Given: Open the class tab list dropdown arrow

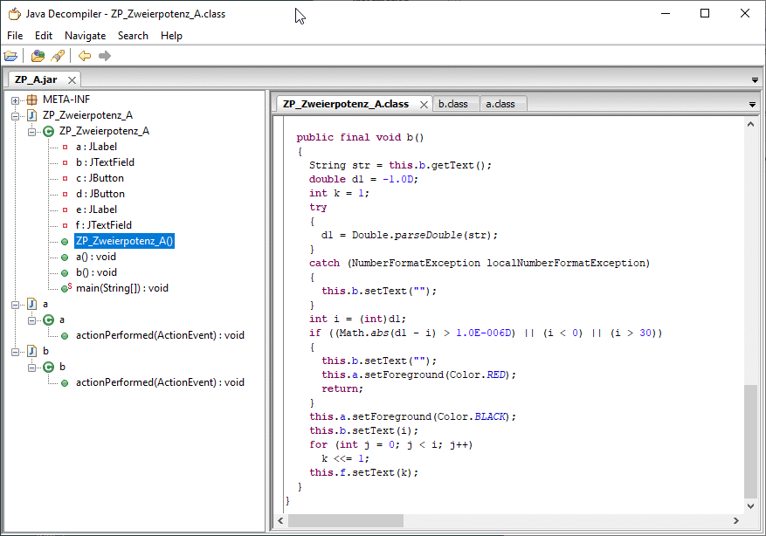Looking at the screenshot, I should tap(752, 105).
